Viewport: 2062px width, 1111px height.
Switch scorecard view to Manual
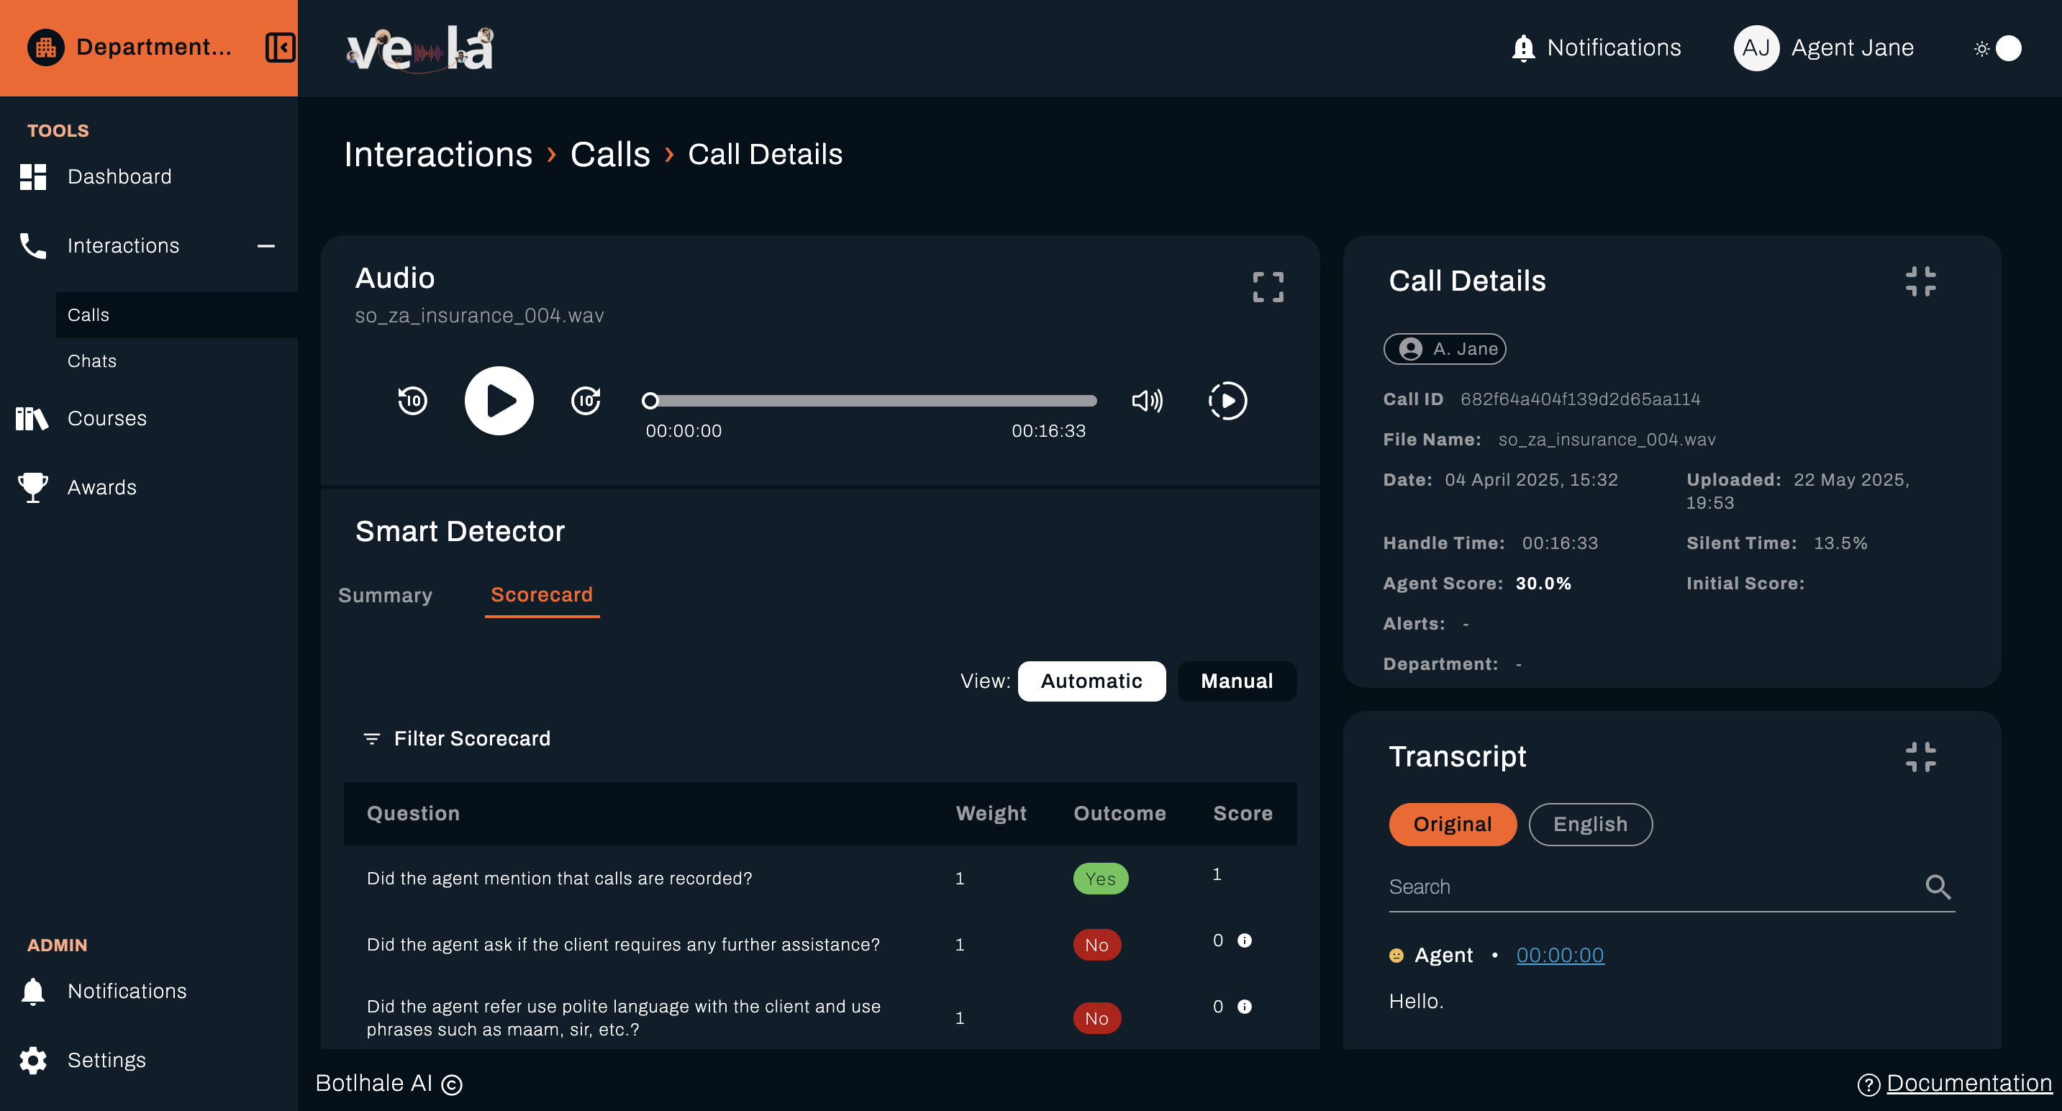tap(1236, 681)
